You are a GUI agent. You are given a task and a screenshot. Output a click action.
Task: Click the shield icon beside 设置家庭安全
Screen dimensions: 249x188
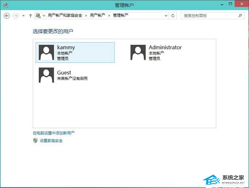tap(35, 140)
